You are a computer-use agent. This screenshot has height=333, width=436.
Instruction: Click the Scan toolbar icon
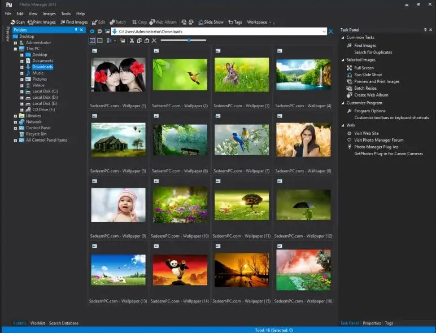point(13,22)
